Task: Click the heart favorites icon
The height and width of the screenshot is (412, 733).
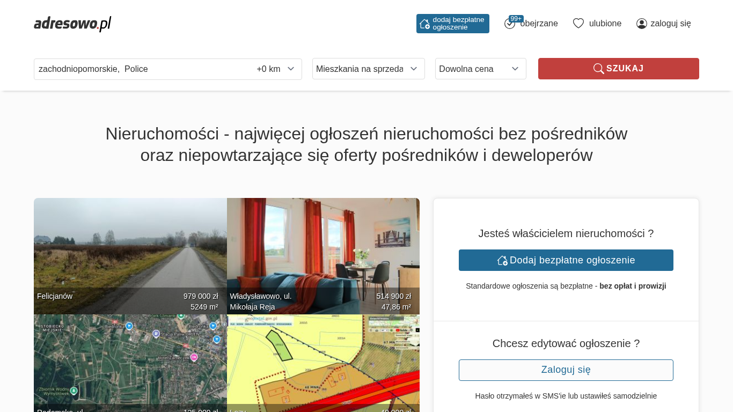Action: (578, 24)
